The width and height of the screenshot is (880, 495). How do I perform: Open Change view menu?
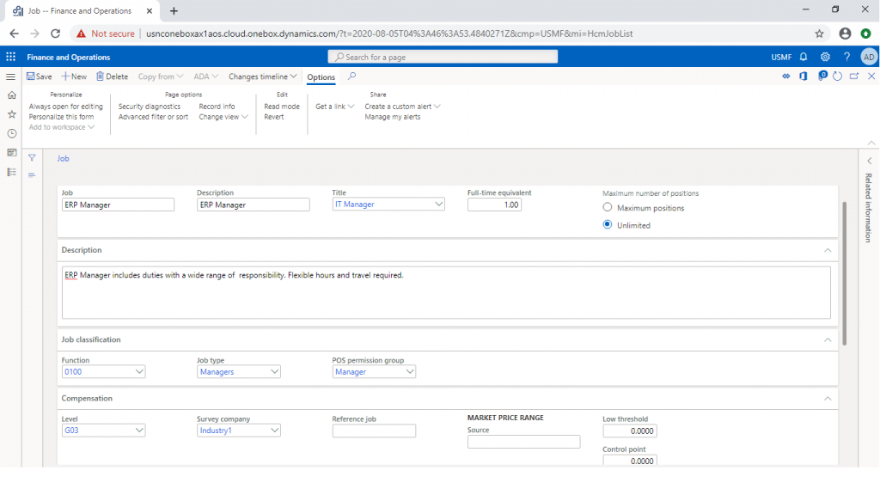click(x=223, y=117)
